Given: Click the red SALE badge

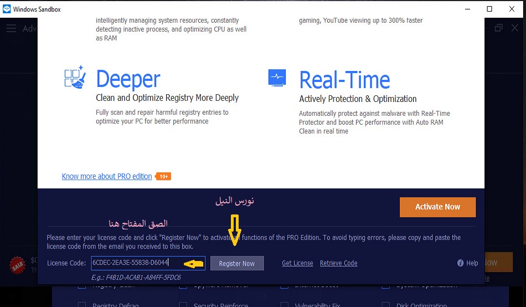Looking at the screenshot, I should [x=17, y=265].
